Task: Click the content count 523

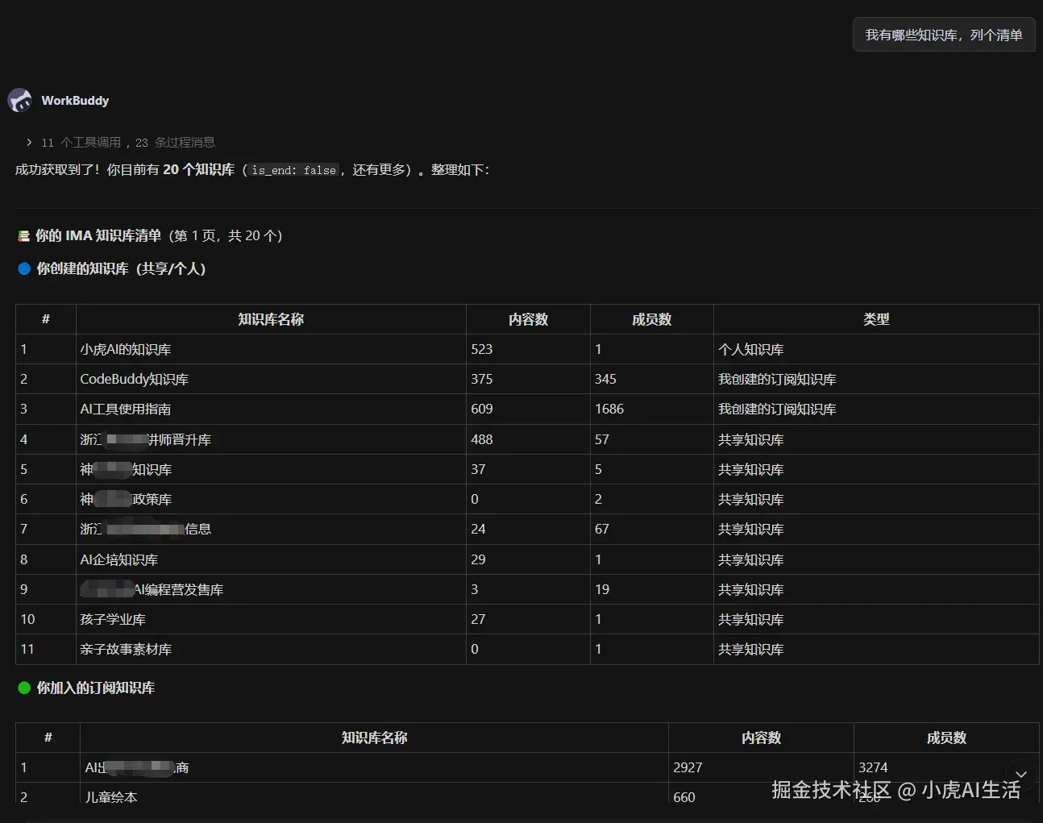Action: [482, 350]
